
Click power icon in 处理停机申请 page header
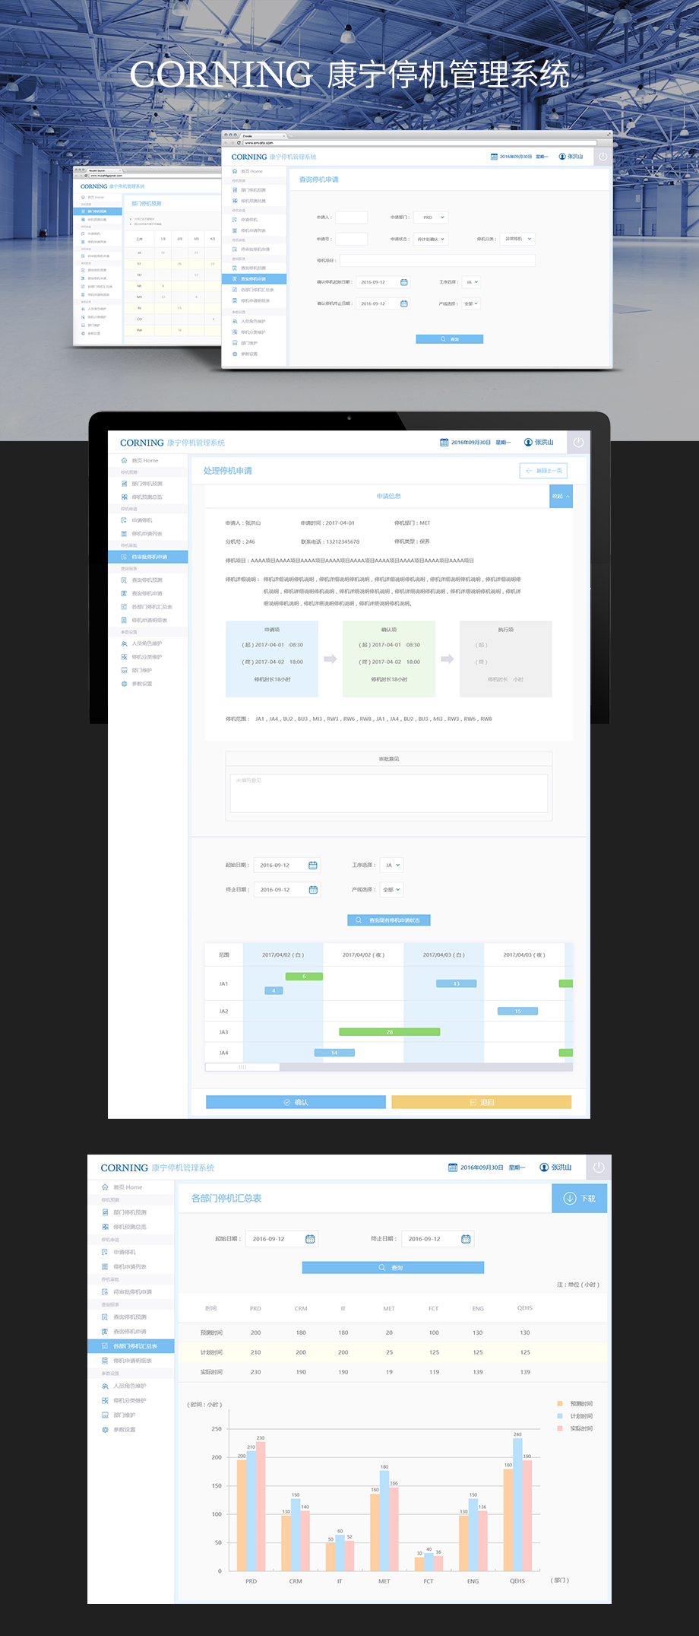coord(578,443)
